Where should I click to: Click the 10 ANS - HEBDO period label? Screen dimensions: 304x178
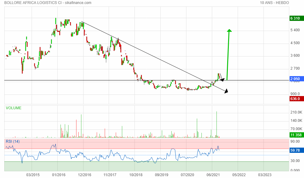point(274,3)
